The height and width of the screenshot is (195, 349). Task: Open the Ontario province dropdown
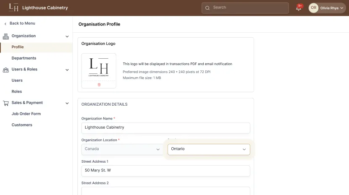click(x=209, y=149)
